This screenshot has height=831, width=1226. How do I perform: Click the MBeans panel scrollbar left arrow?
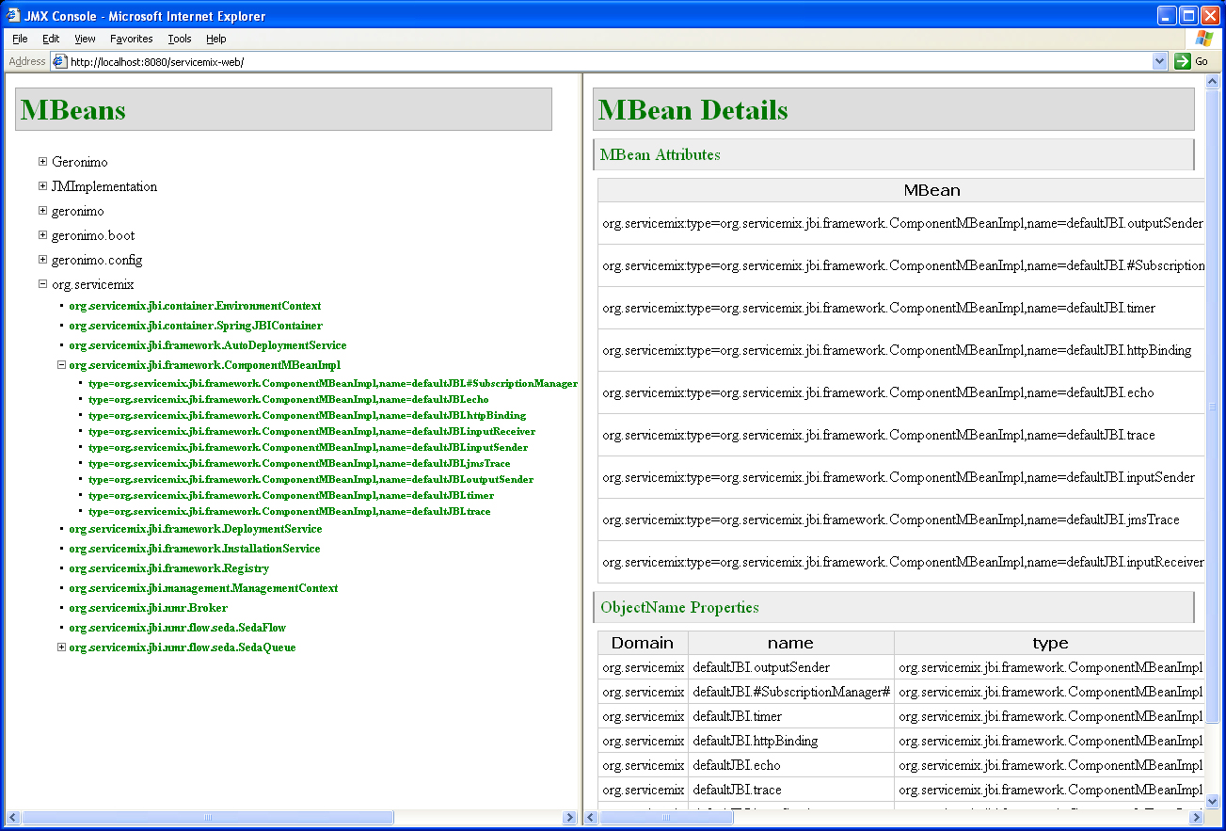pos(13,818)
